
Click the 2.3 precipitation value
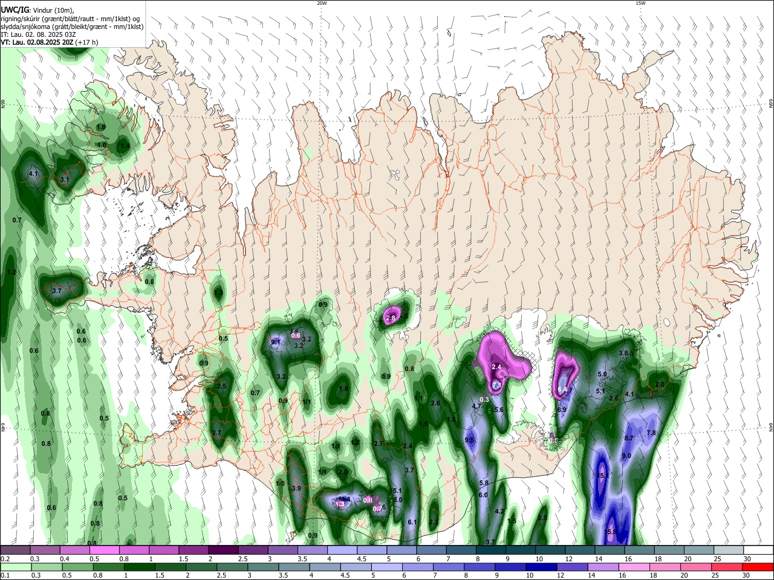pyautogui.click(x=434, y=522)
